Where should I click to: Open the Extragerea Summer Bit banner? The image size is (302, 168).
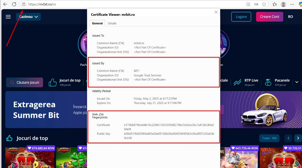[46, 110]
